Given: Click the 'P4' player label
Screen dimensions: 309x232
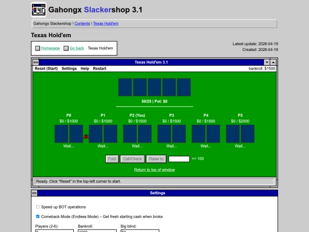Looking at the screenshot, I should click(x=206, y=115).
